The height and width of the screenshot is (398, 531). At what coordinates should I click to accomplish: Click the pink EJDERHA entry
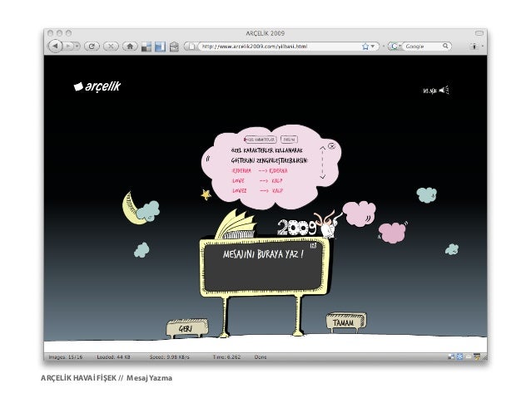coord(242,171)
